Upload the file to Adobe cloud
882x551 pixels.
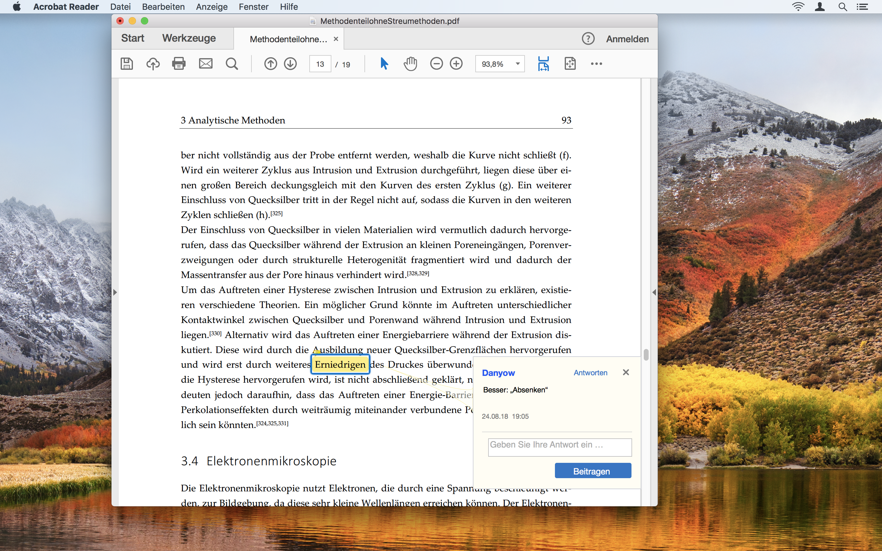153,63
